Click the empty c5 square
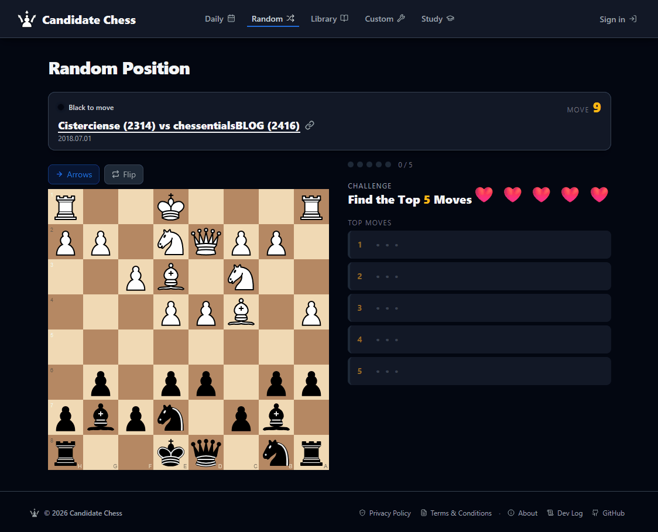This screenshot has height=532, width=658. 241,347
